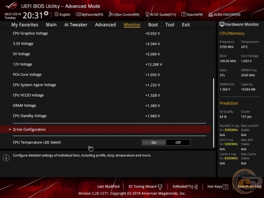Click the Hot Keys question mark icon
Screen dimensions: 264x198
pyautogui.click(x=225, y=186)
